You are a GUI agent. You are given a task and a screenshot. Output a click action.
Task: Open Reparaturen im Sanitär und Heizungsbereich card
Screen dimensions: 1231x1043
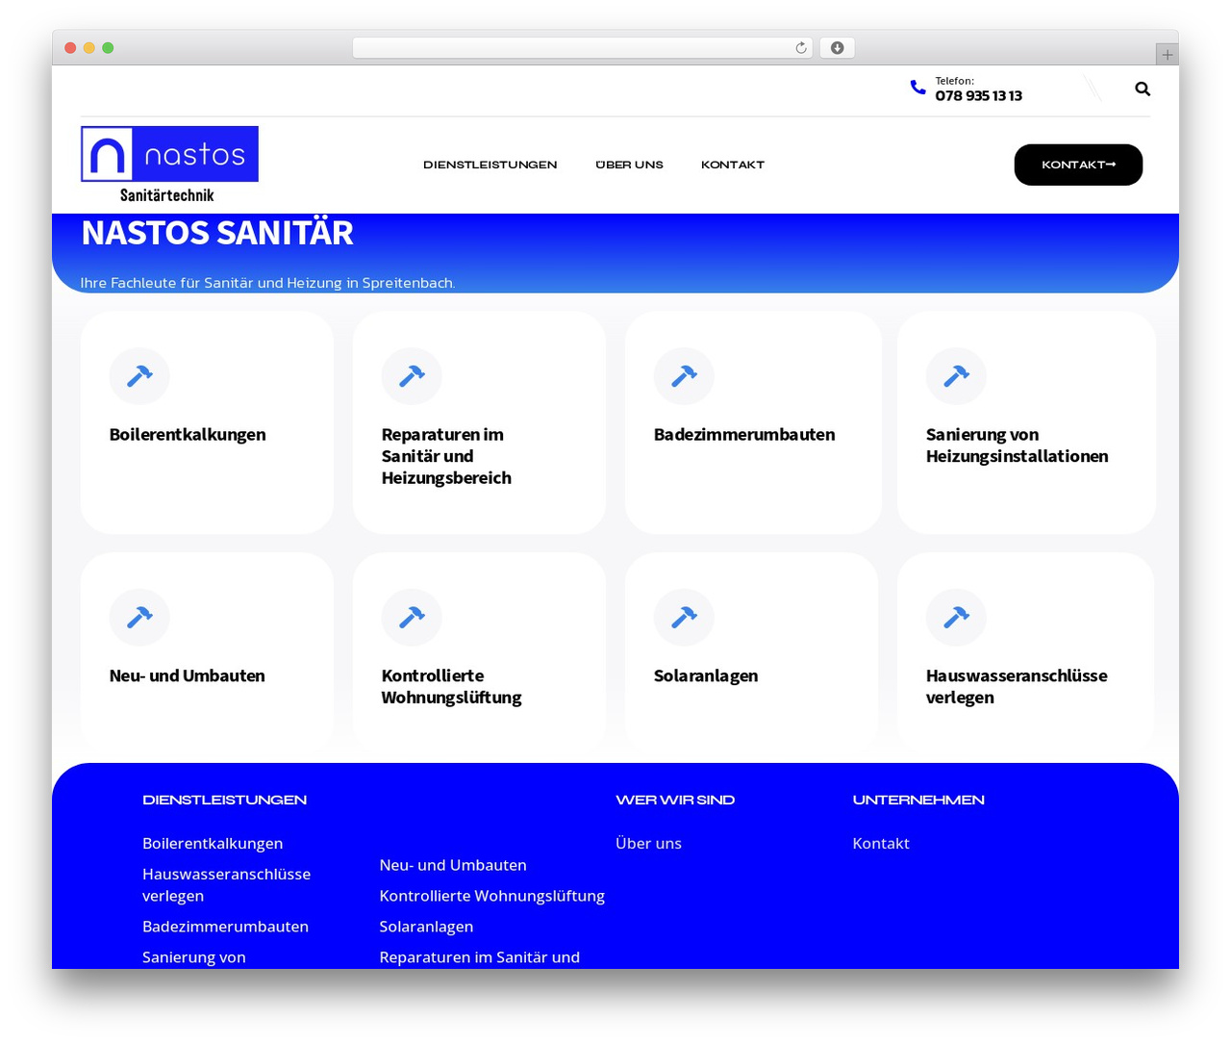pos(446,456)
